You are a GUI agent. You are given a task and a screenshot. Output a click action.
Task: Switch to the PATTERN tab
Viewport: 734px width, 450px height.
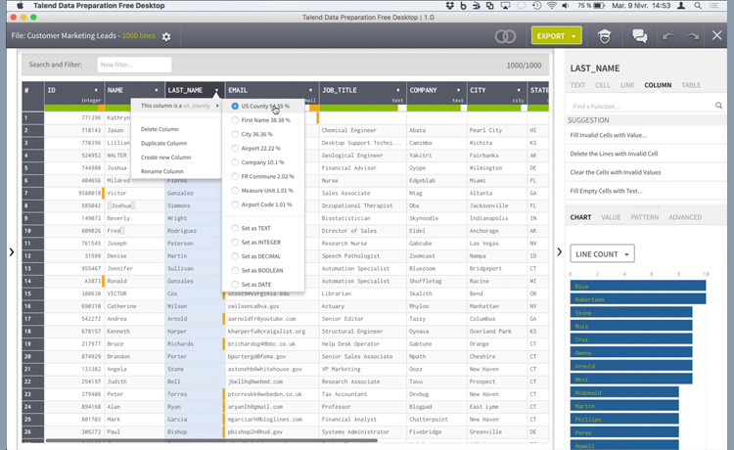click(x=644, y=217)
